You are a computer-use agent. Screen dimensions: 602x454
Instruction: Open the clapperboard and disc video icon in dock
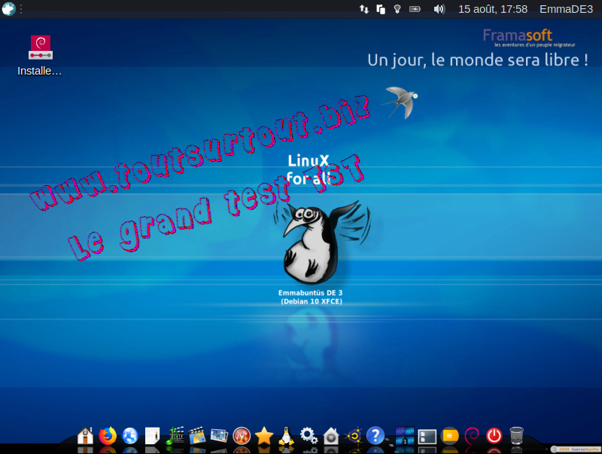197,436
